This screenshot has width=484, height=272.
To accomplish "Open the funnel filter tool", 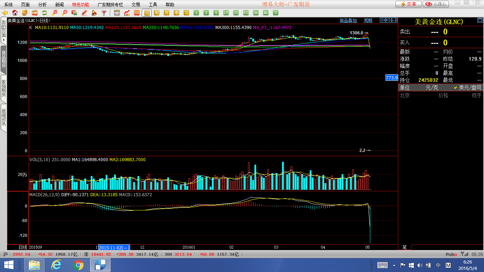I will tap(104, 13).
